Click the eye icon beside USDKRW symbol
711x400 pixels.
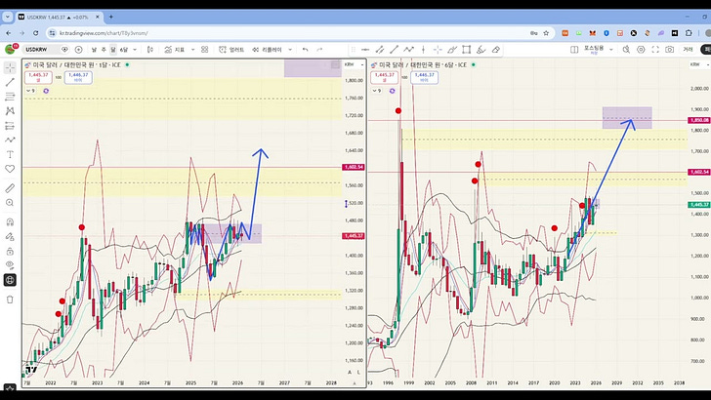coord(64,50)
